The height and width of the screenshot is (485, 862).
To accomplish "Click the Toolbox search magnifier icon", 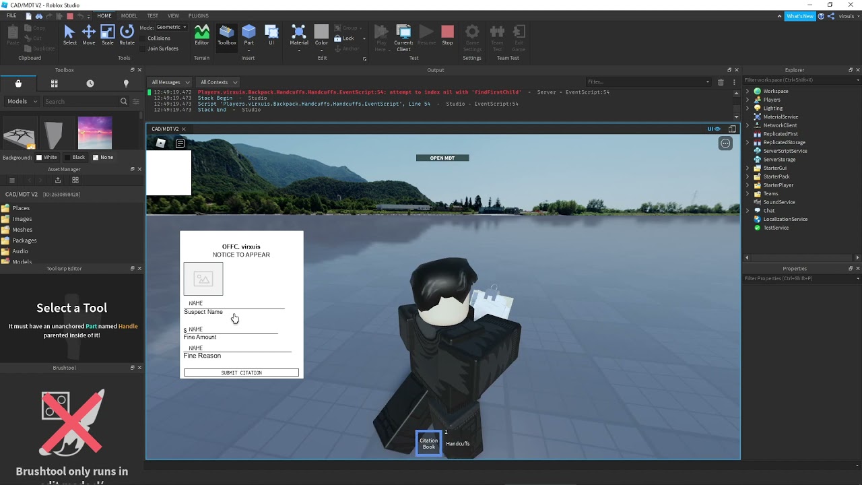I will 123,101.
